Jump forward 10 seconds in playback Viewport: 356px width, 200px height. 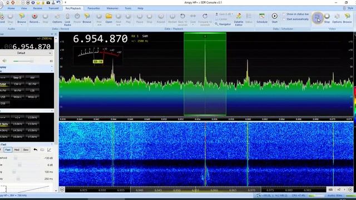[205, 19]
